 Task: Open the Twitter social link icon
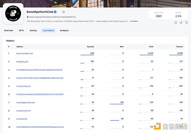(181, 22)
